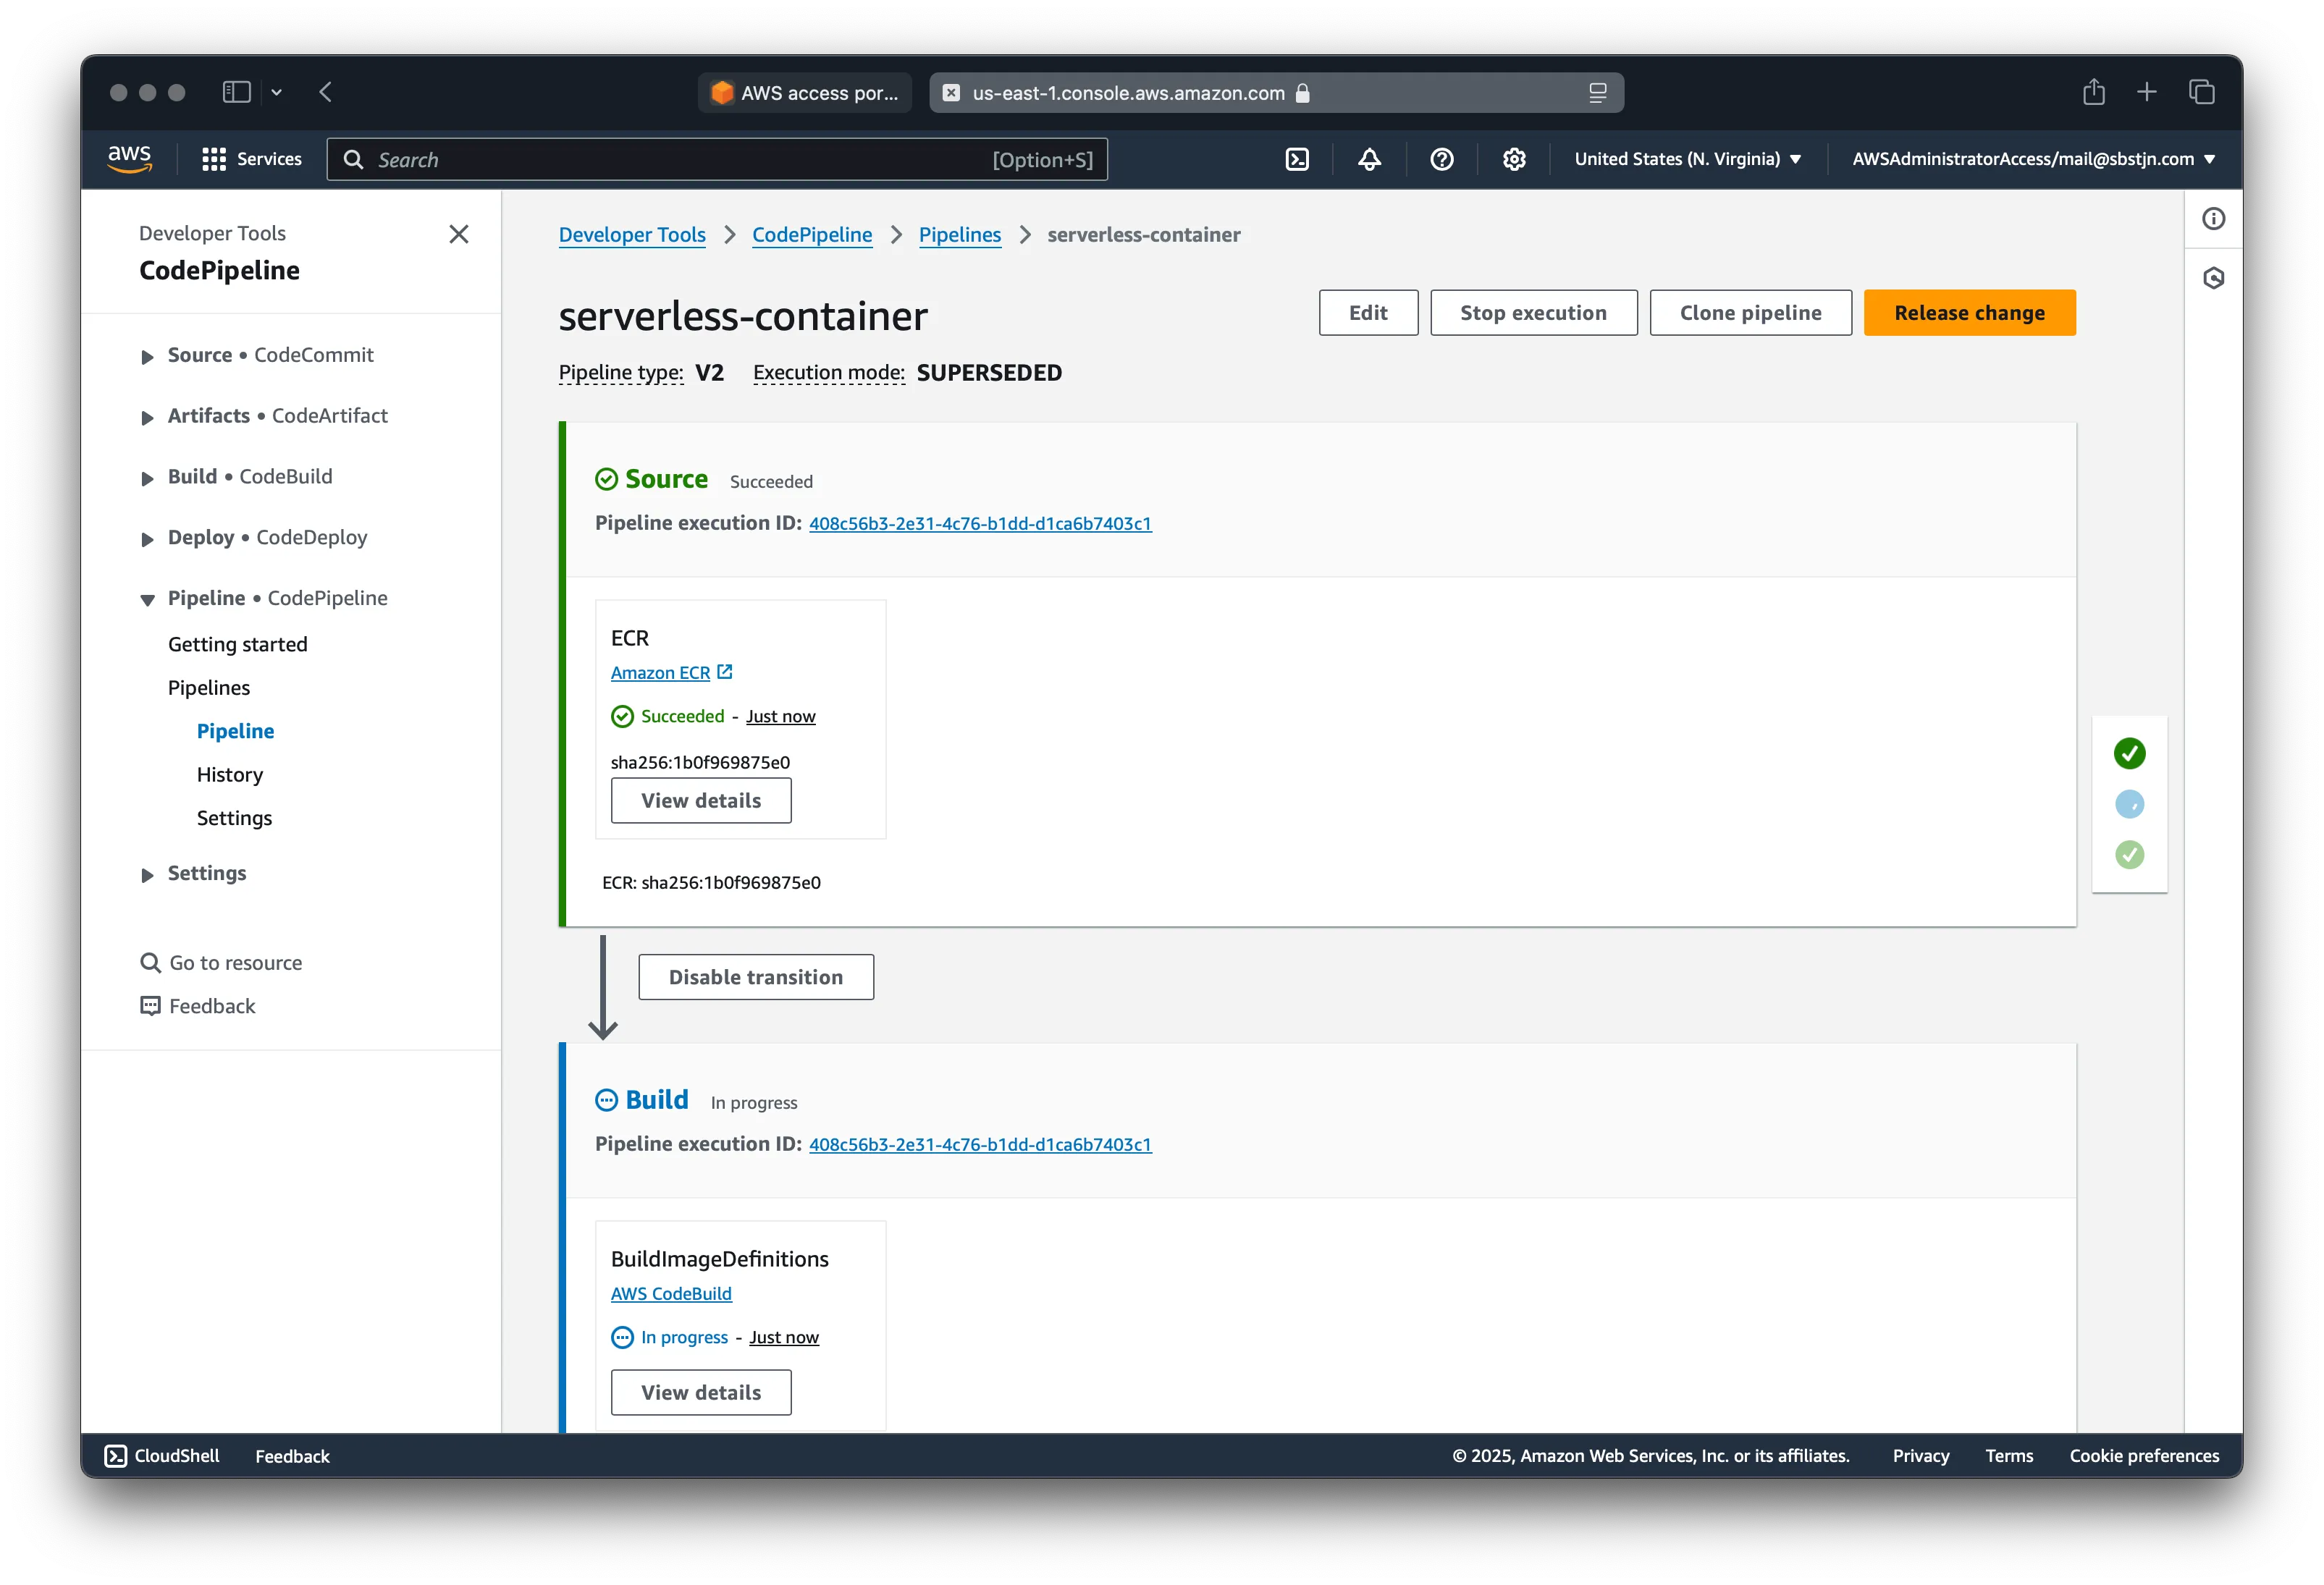2324x1585 pixels.
Task: Click Clone pipeline button
Action: (x=1750, y=313)
